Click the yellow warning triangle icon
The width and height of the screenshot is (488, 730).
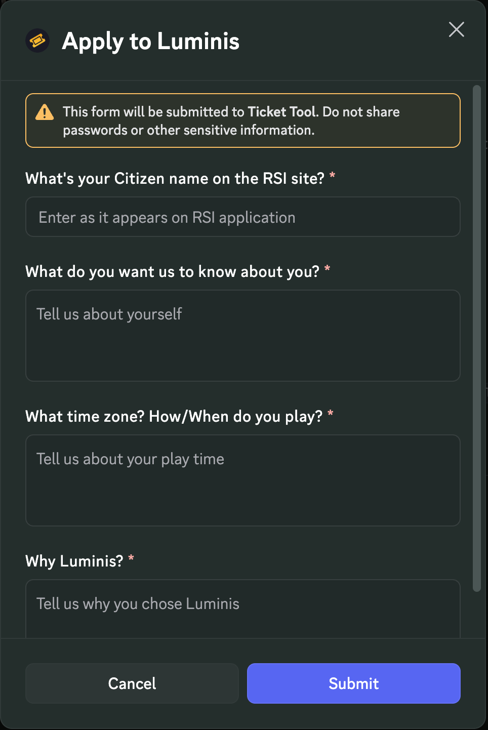[x=45, y=112]
